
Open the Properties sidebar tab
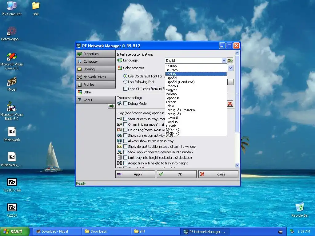[96, 54]
